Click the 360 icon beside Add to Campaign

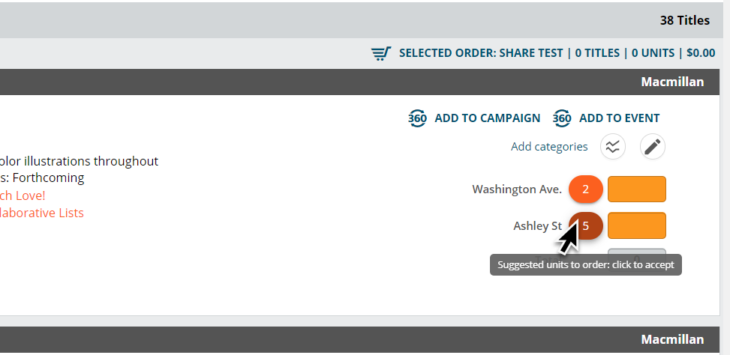click(417, 118)
